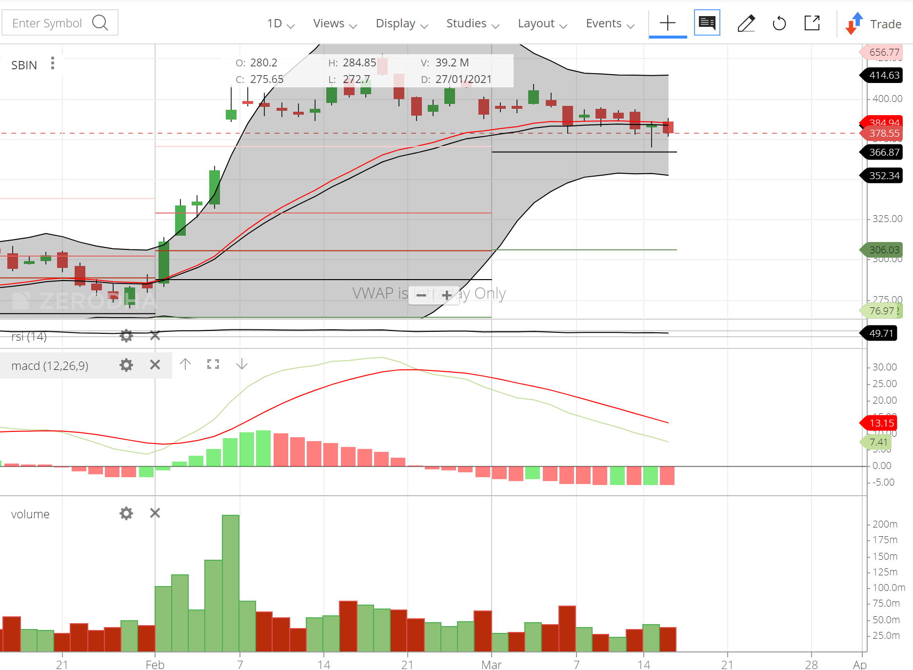Toggle the crosshair plus tool
913x670 pixels.
[x=668, y=23]
